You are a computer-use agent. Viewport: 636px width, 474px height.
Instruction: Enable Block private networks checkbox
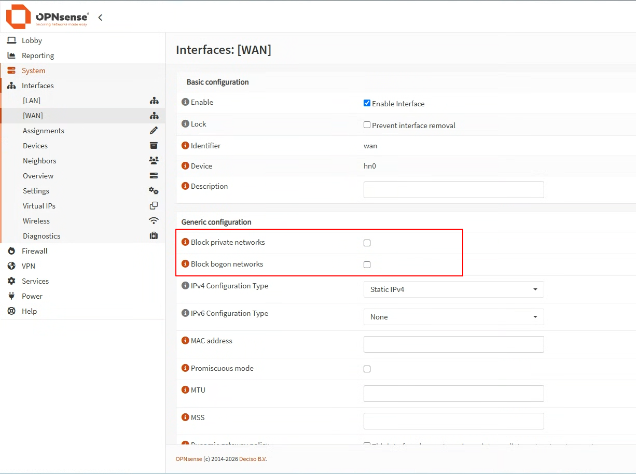point(367,243)
